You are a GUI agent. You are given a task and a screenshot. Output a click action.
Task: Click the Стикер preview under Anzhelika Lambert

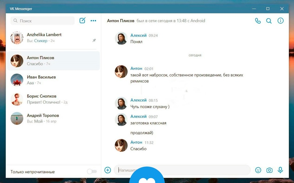[x=41, y=41]
